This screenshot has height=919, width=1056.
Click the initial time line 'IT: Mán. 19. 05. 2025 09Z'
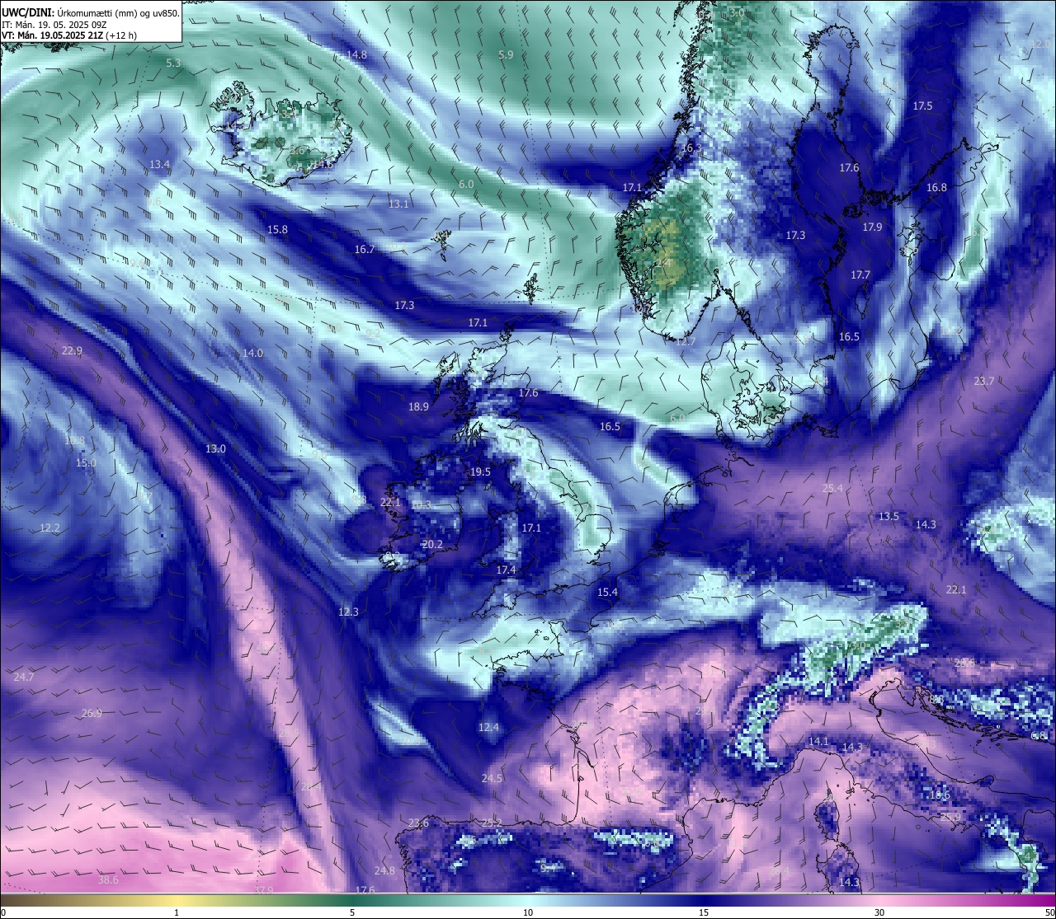click(54, 25)
